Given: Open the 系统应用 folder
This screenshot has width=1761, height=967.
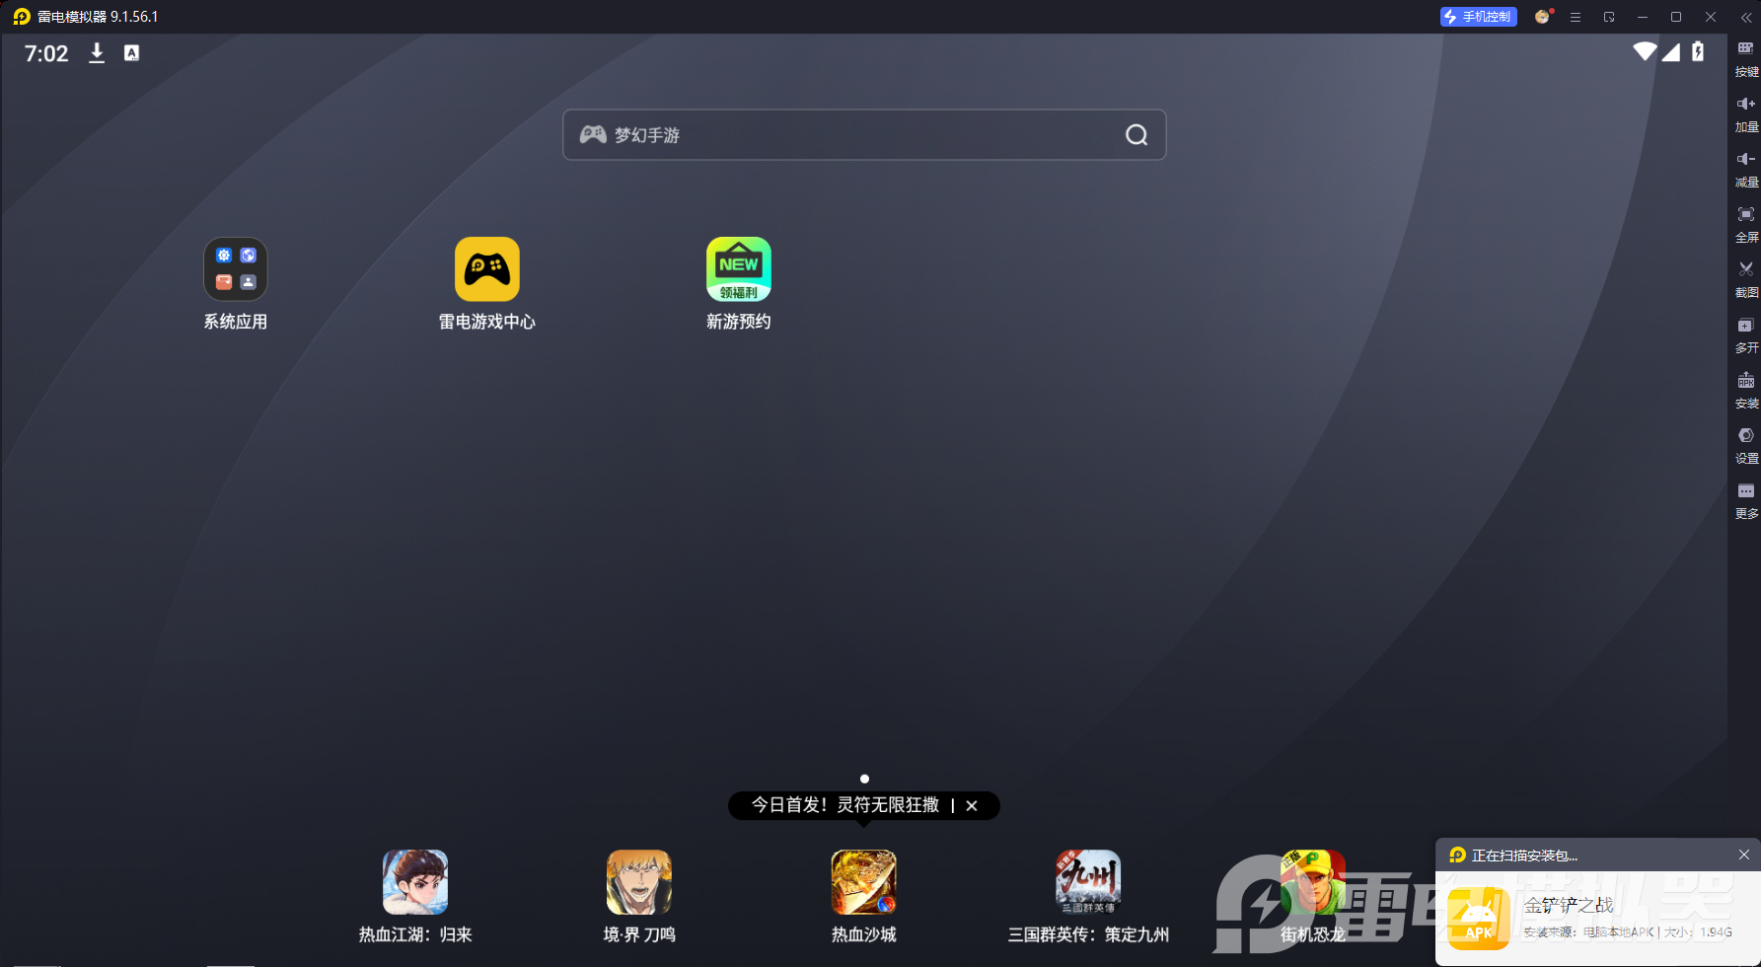Looking at the screenshot, I should (x=235, y=283).
